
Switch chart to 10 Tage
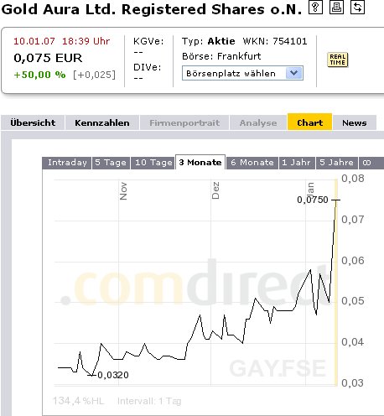point(153,163)
